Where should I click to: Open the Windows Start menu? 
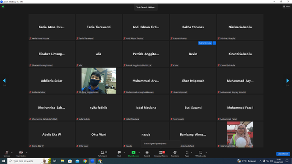pos(4,161)
